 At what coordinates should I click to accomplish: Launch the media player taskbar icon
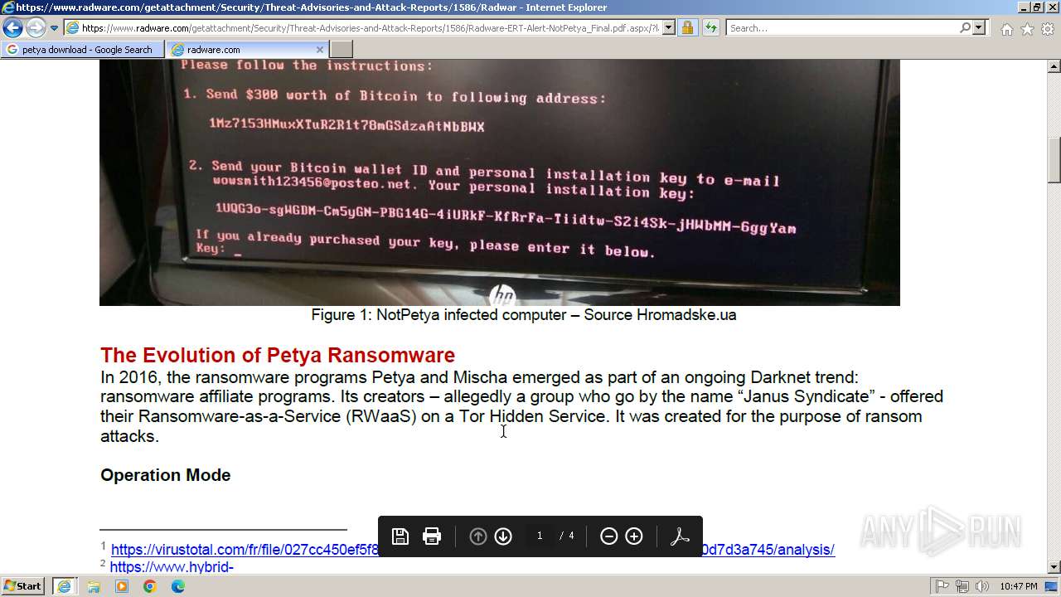tap(122, 586)
